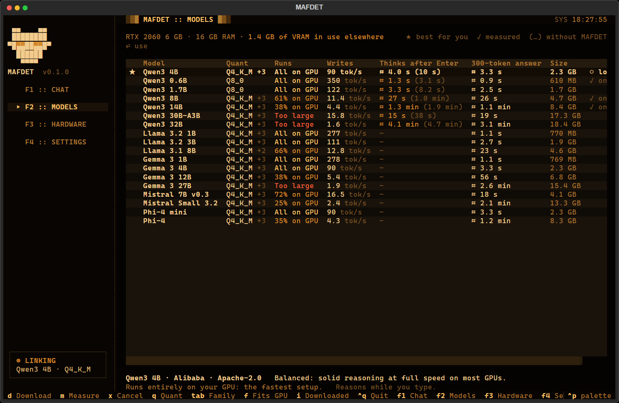Click the 17.3 GB size cell
Image resolution: width=619 pixels, height=403 pixels.
(565, 115)
